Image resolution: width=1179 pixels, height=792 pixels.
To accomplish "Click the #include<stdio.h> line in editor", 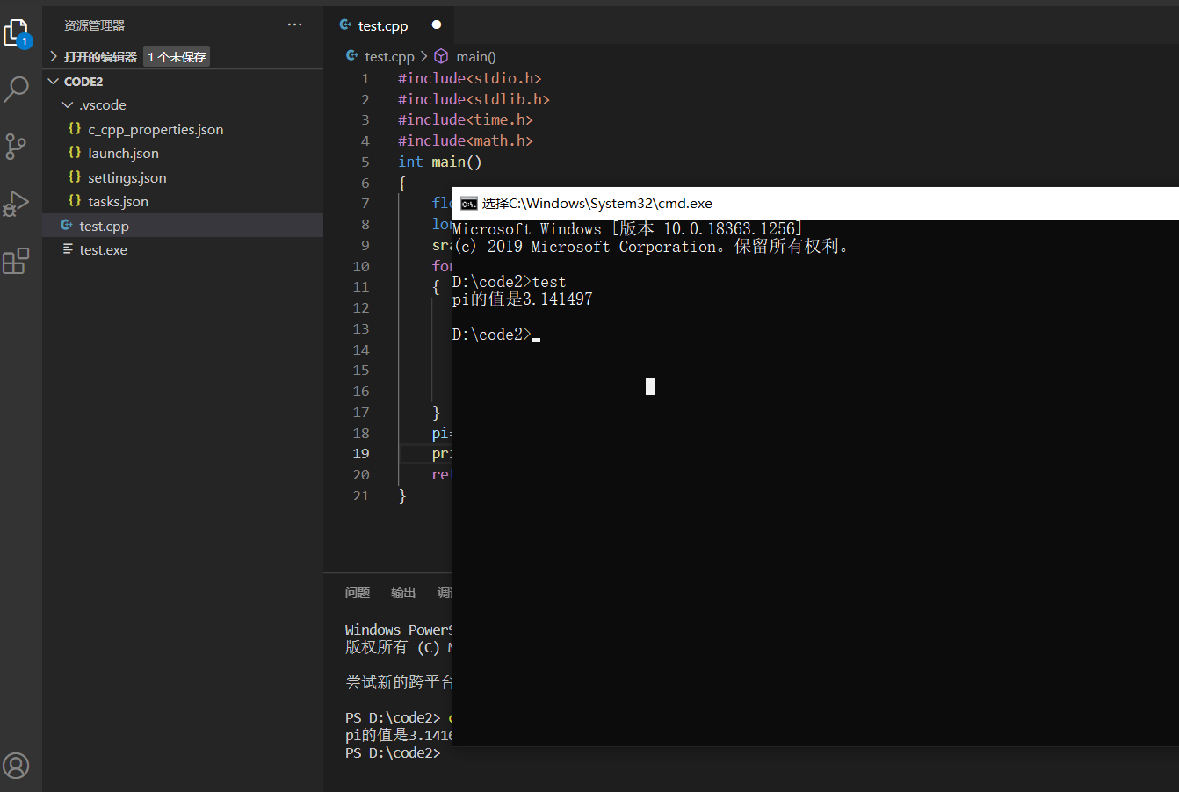I will (x=470, y=78).
